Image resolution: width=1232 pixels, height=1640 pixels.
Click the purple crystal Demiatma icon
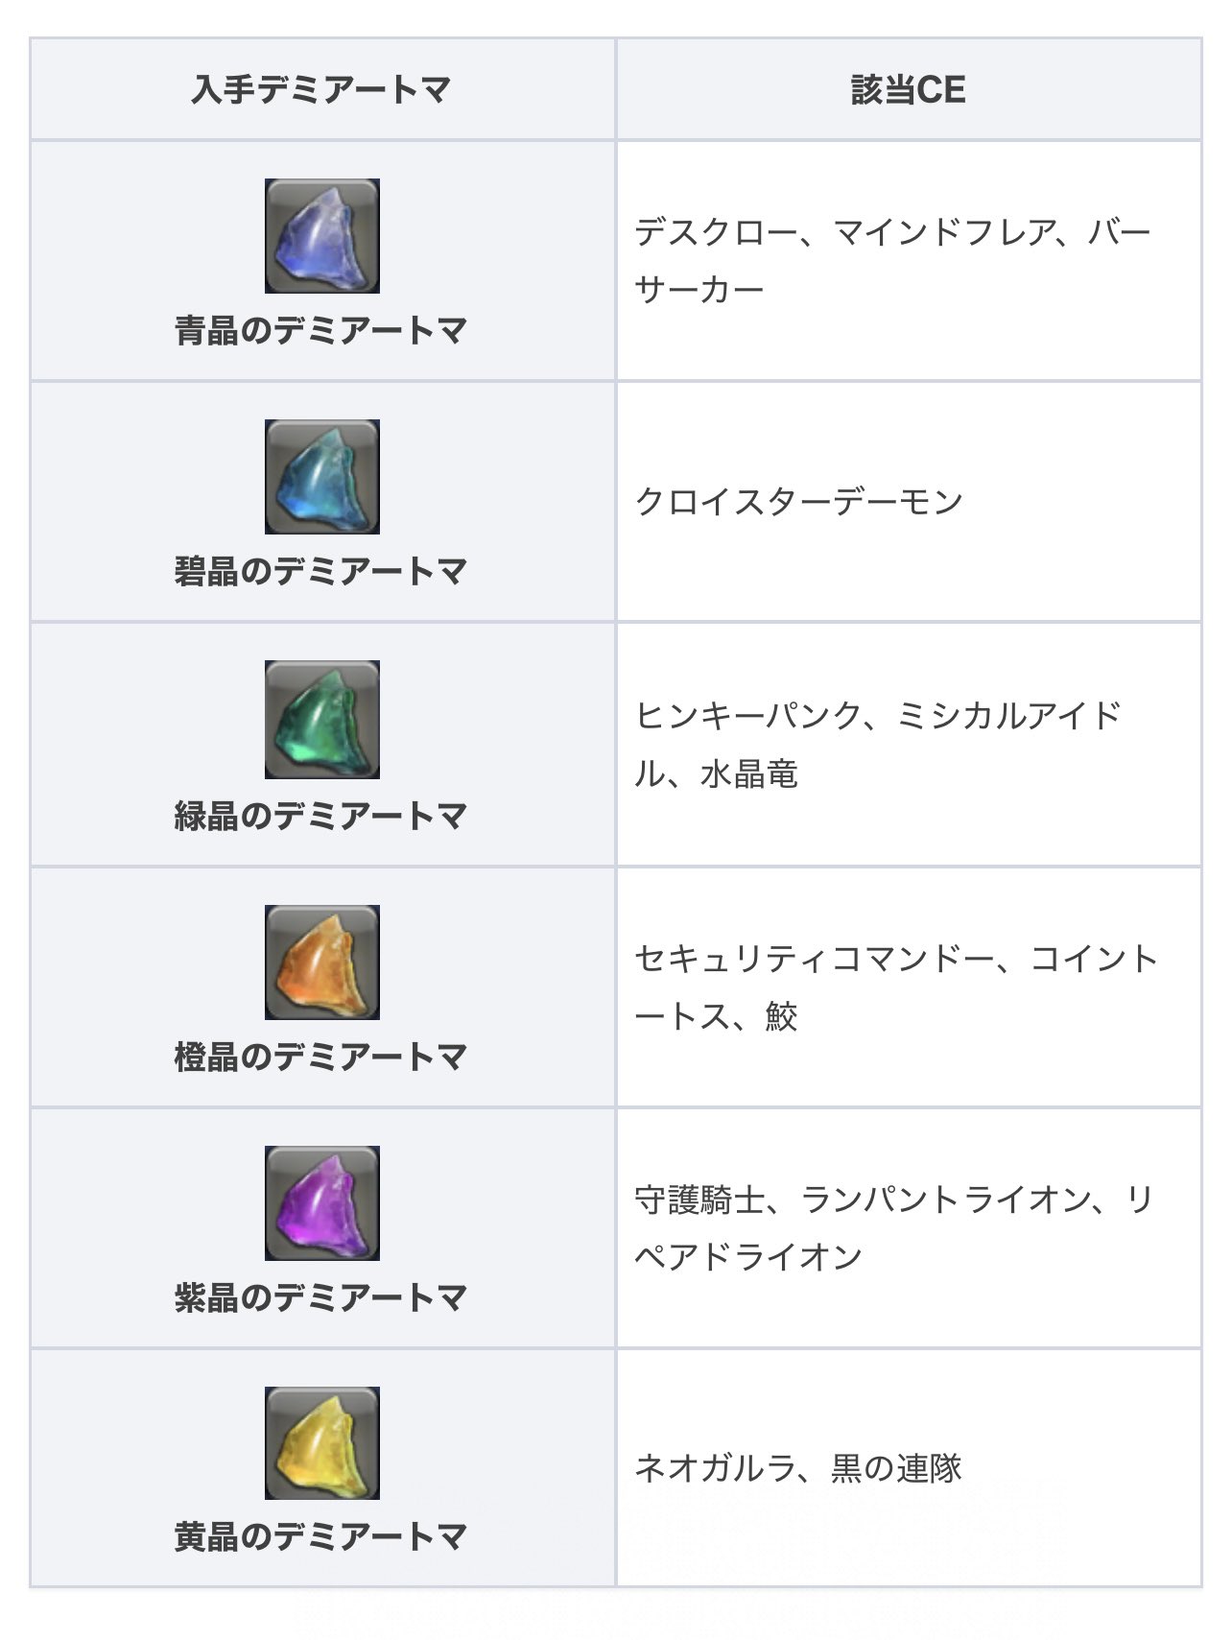click(322, 1203)
